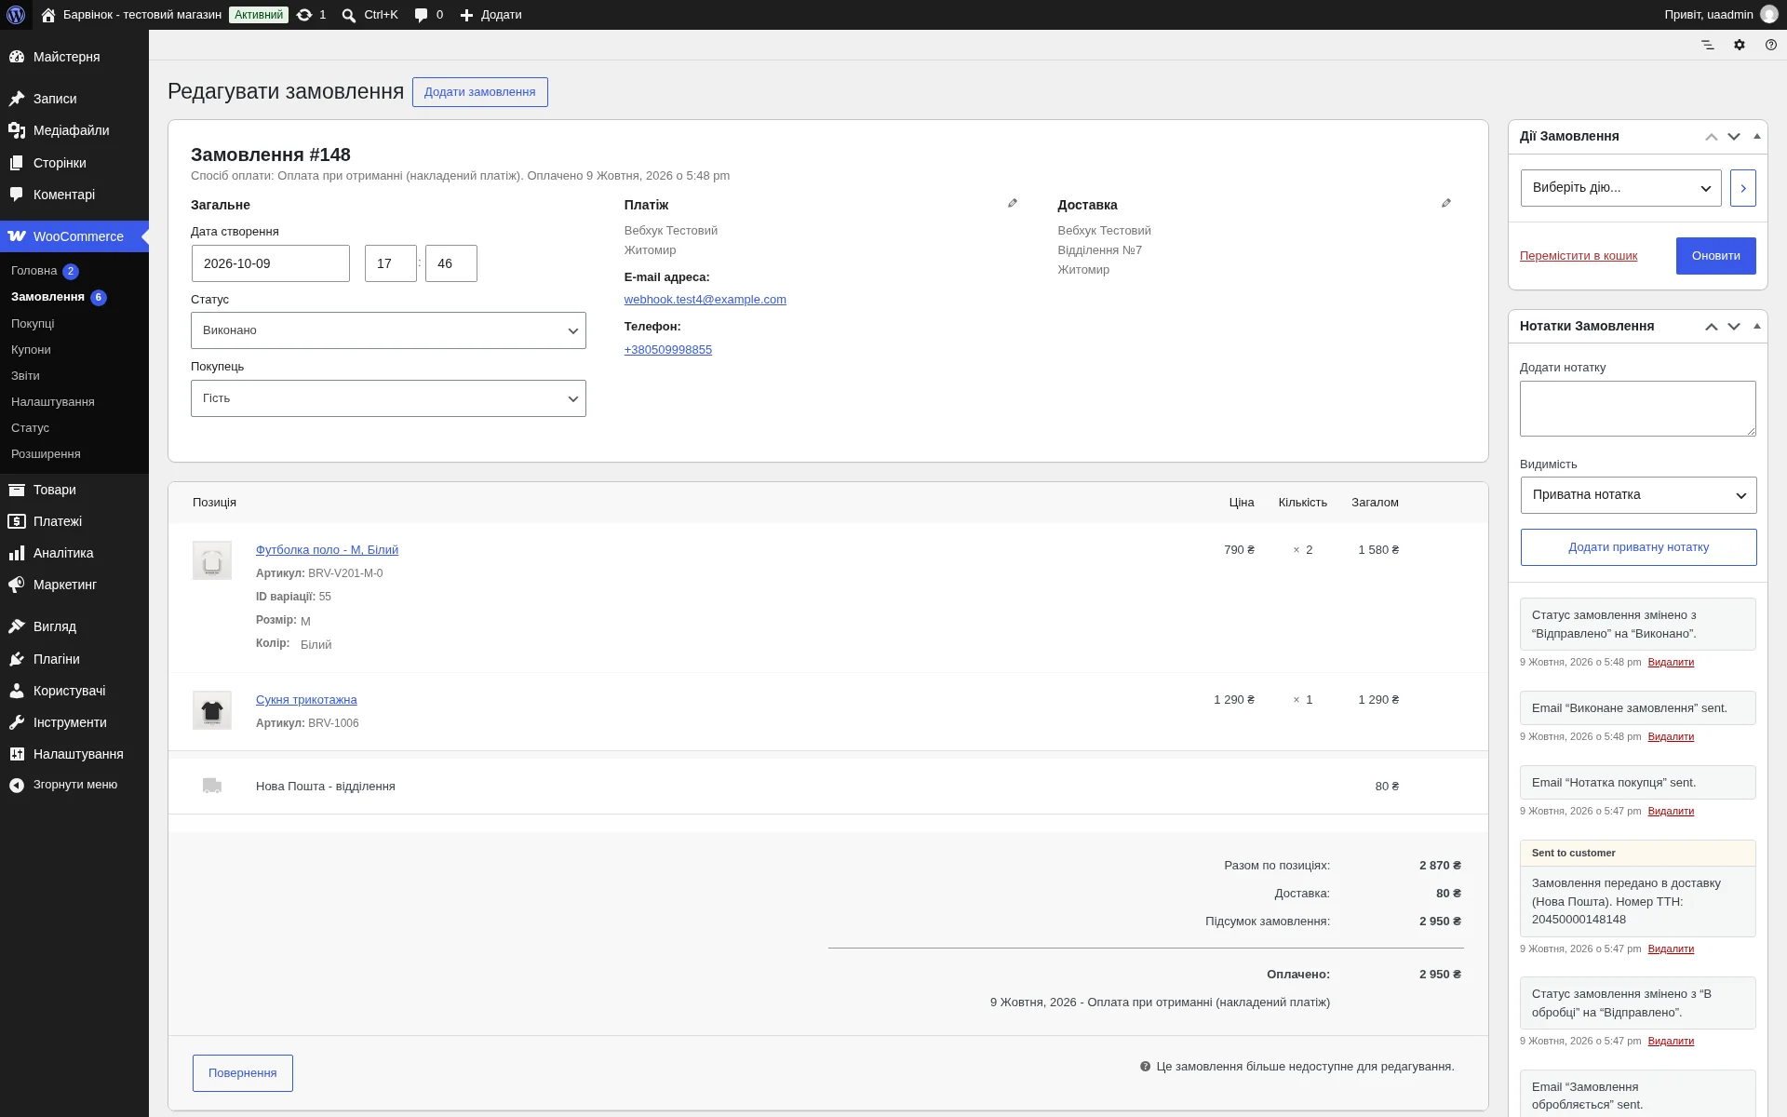
Task: Open the Футболка поло product link
Action: (x=327, y=550)
